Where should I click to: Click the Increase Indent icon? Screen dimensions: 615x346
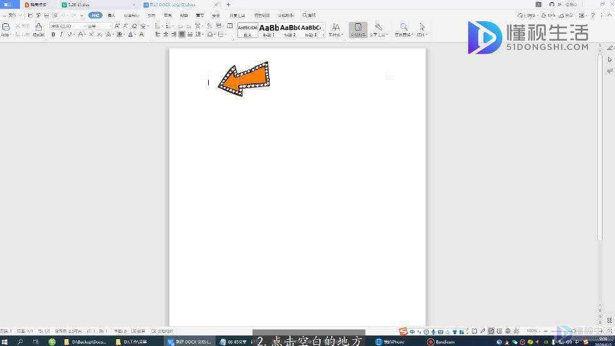[189, 26]
